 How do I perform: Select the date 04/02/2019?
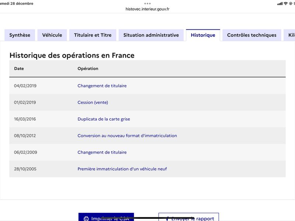coord(25,86)
